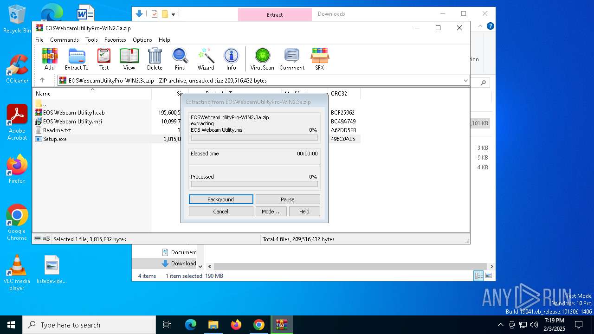Viewport: 594px width, 334px height.
Task: Click the Mode... button
Action: click(x=271, y=212)
